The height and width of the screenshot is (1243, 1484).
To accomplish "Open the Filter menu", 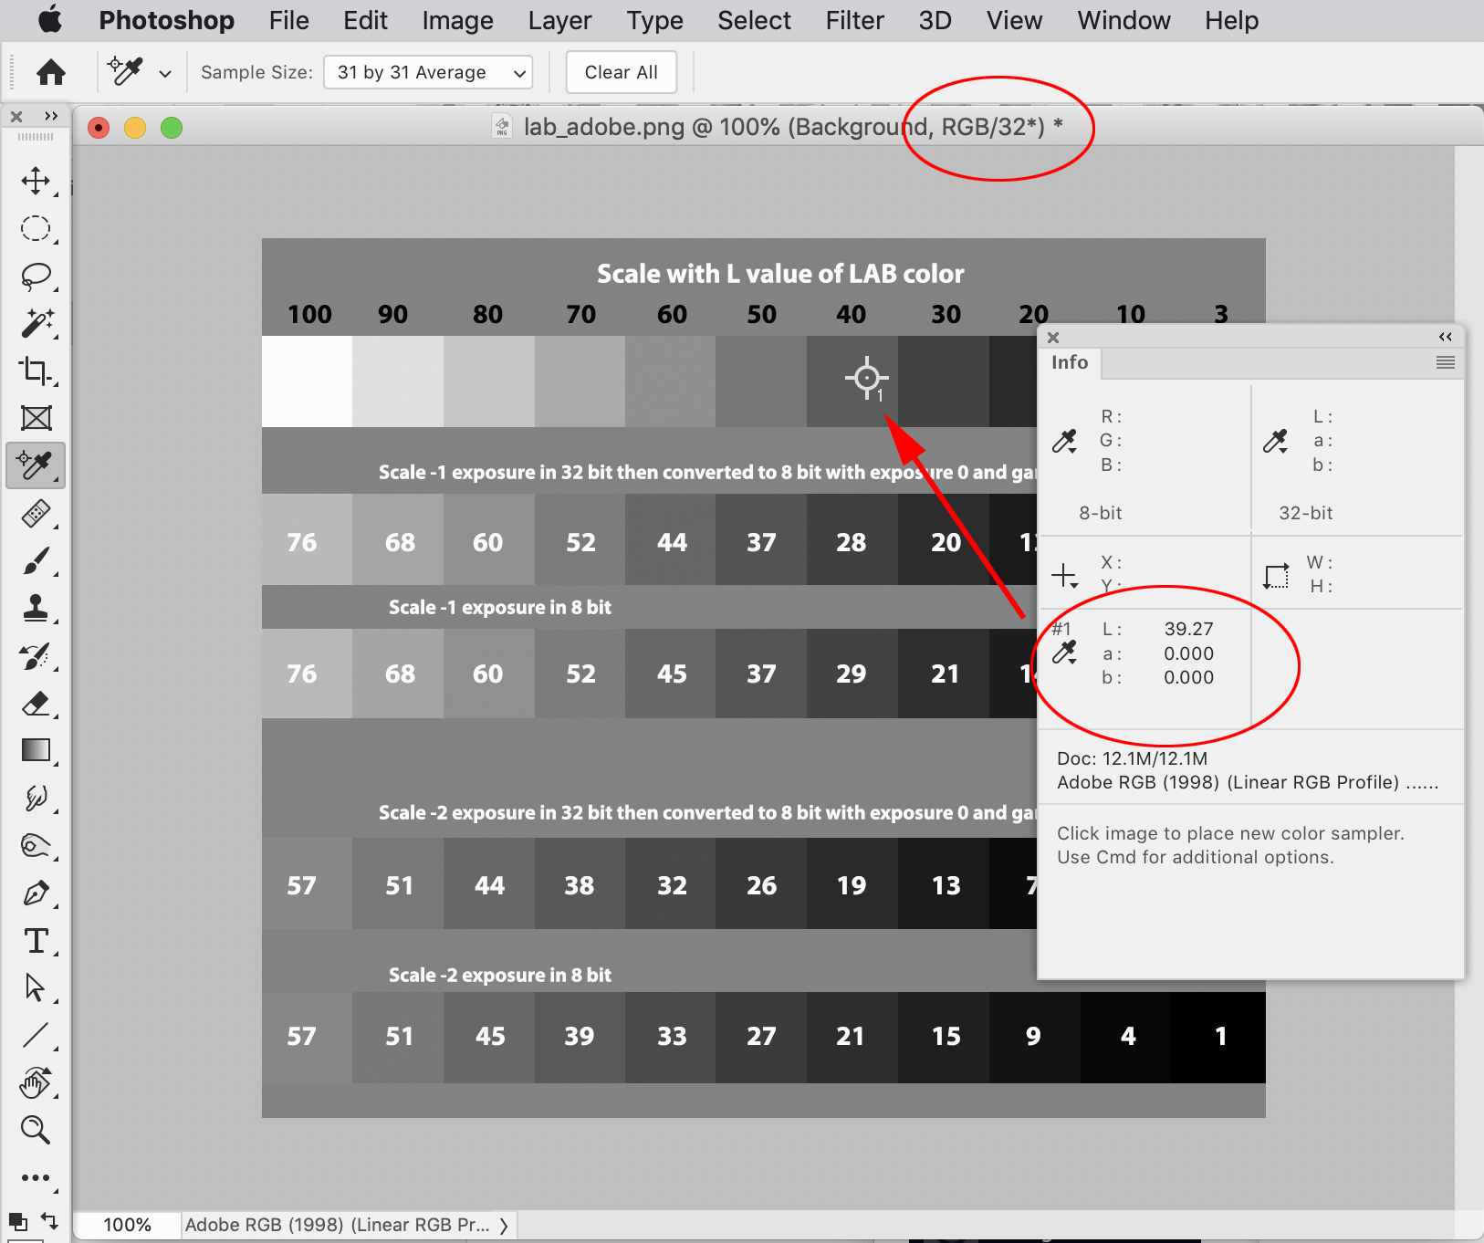I will coord(854,20).
